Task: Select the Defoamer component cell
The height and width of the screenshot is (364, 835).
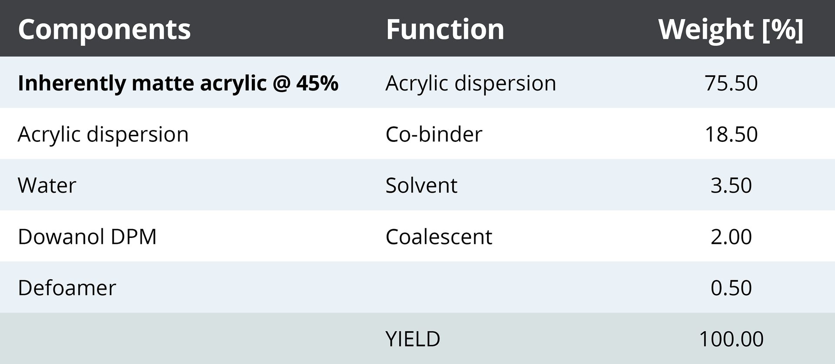Action: (67, 287)
